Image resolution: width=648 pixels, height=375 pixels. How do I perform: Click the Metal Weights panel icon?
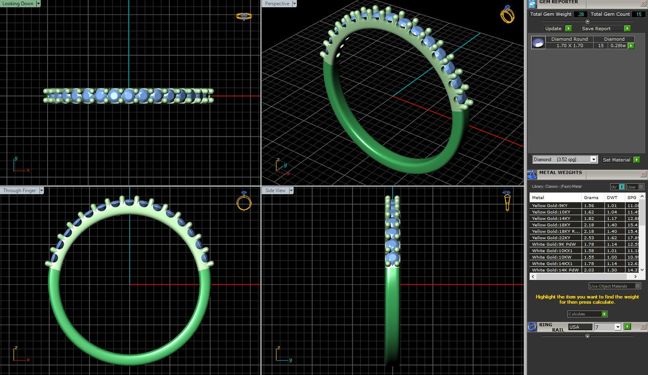point(532,174)
